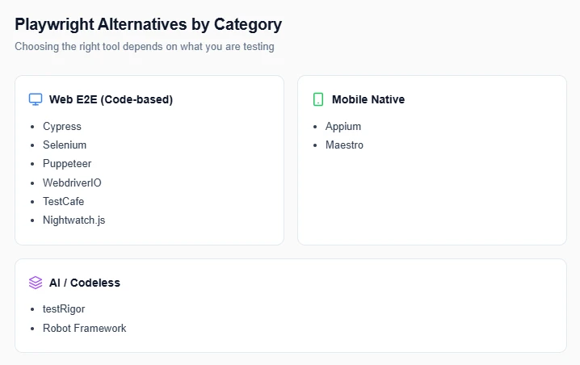Screen dimensions: 580x365
Task: Select testRigor under AI / Codeless
Action: (x=64, y=309)
